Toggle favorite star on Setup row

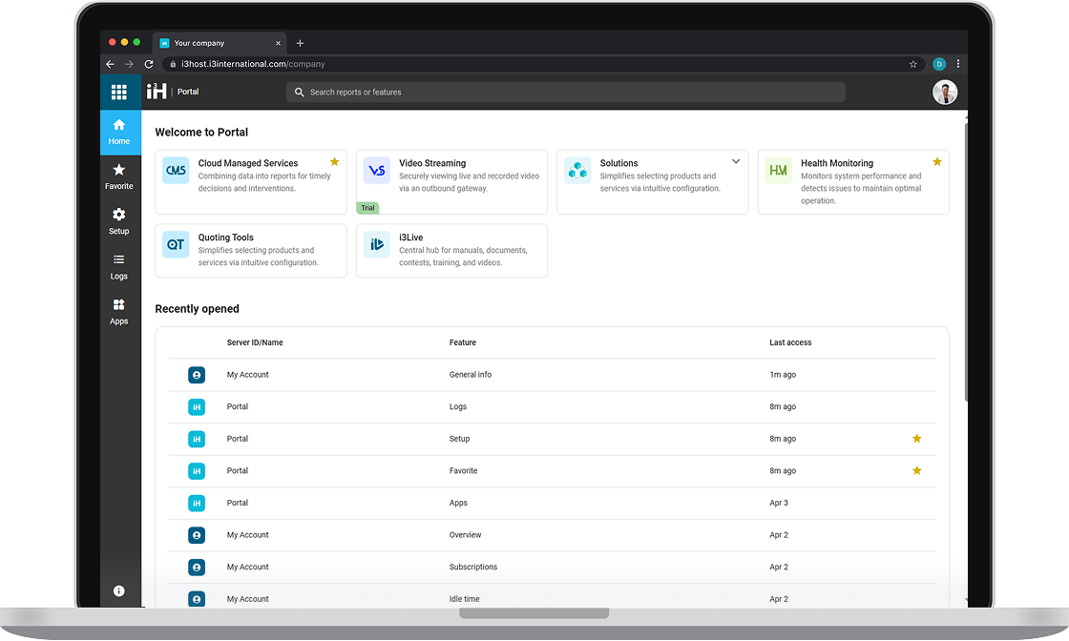tap(917, 439)
